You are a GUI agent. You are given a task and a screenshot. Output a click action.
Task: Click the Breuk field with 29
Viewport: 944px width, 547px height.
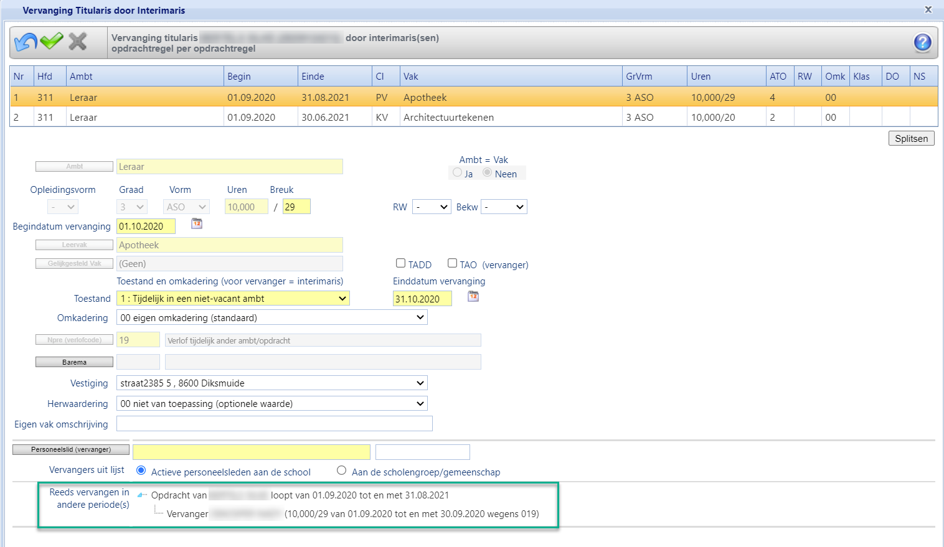296,207
